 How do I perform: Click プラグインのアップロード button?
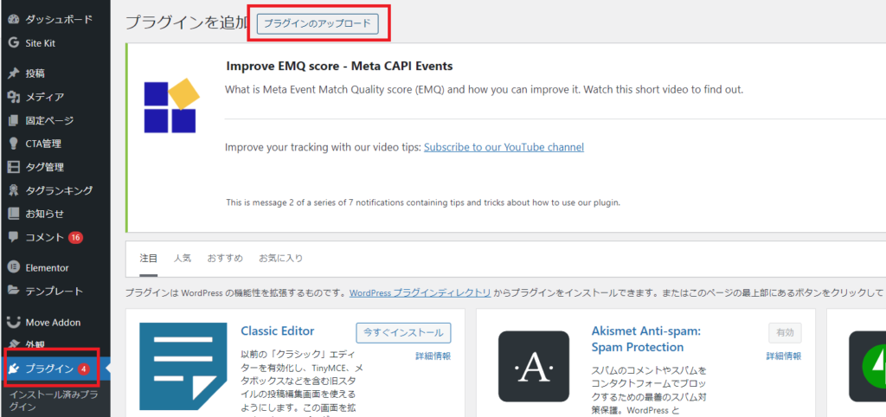pyautogui.click(x=318, y=23)
